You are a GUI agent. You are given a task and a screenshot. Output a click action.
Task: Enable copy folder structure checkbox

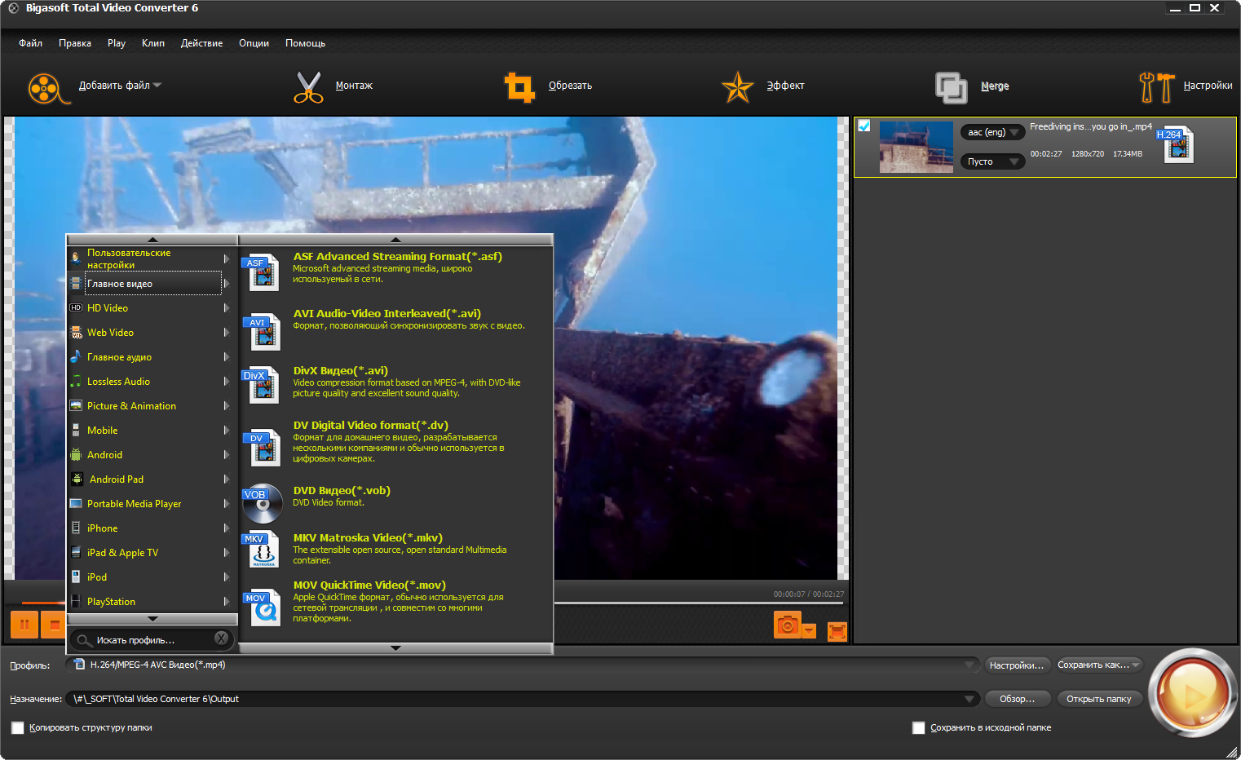pyautogui.click(x=17, y=727)
